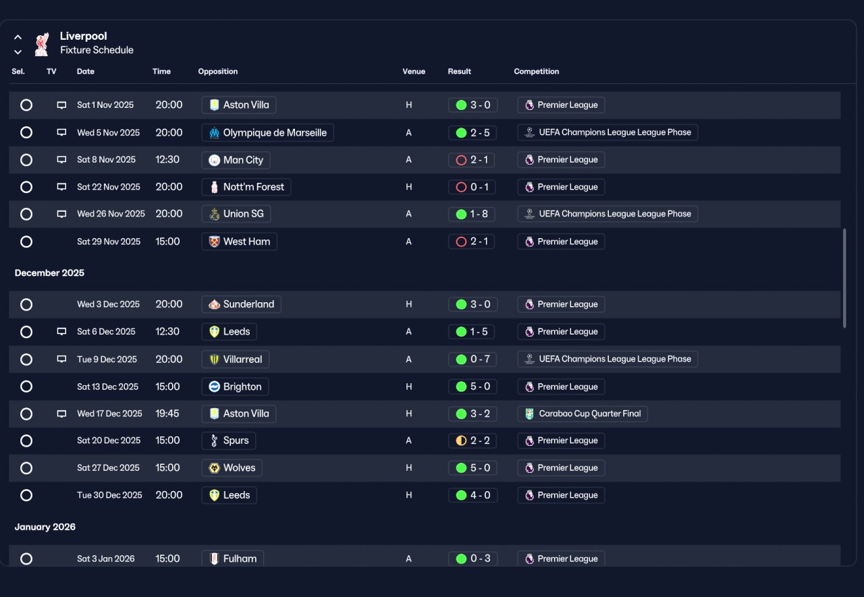
Task: Open the Brighton opposition button
Action: coord(235,387)
